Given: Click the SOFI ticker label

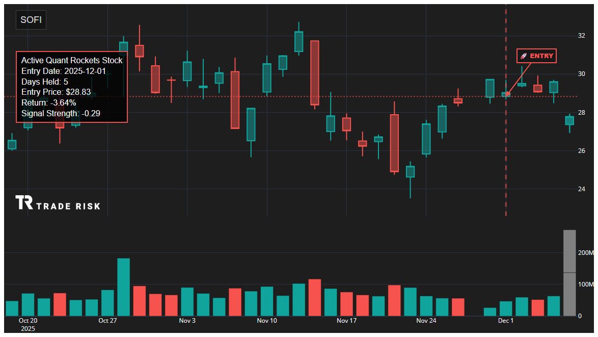Looking at the screenshot, I should tap(31, 20).
